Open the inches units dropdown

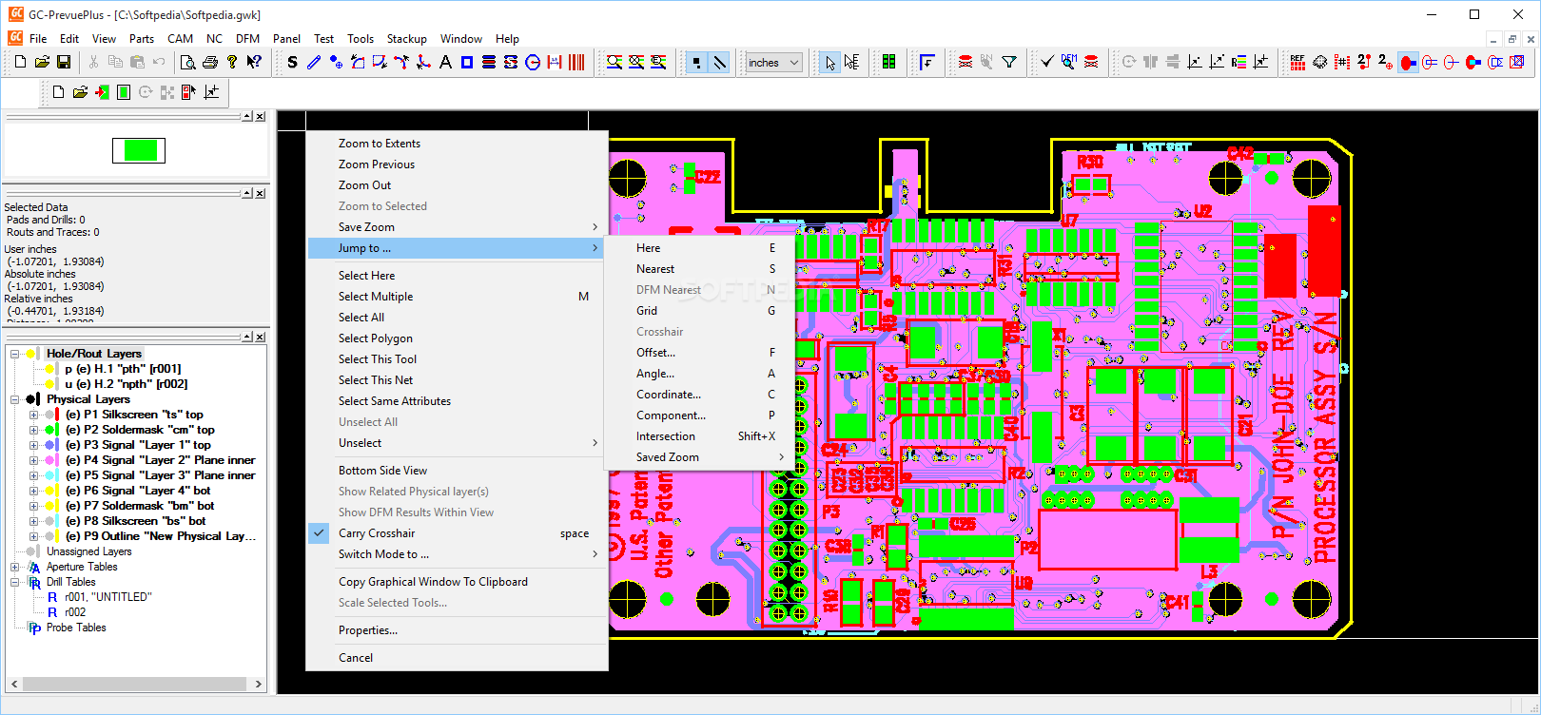tap(773, 62)
